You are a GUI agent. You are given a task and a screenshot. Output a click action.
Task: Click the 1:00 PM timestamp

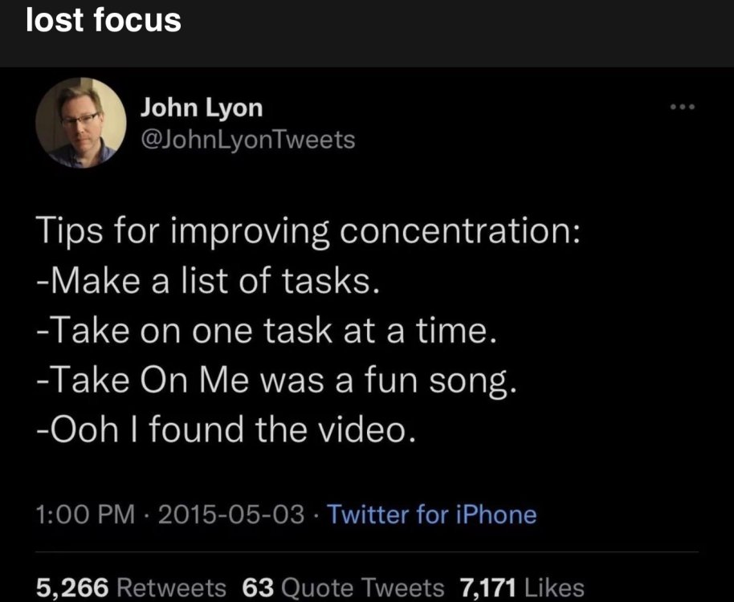85,515
